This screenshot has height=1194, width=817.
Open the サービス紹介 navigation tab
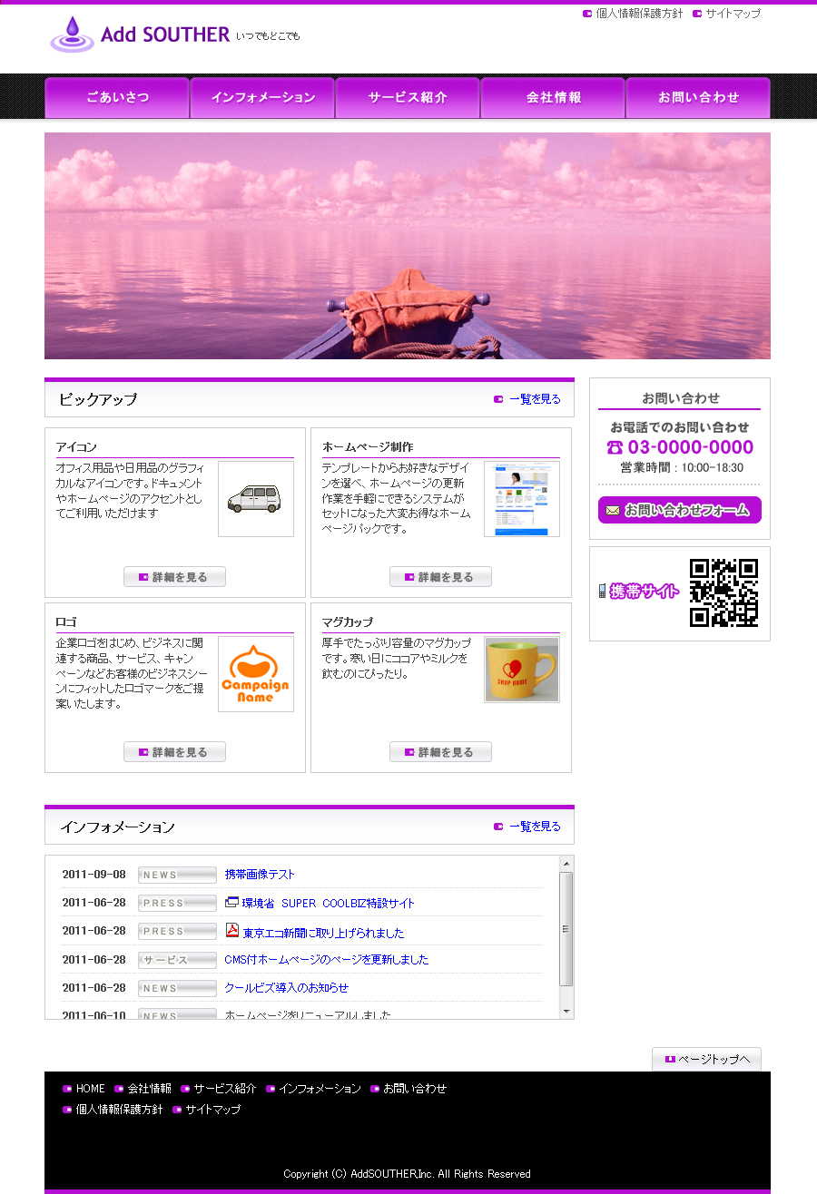coord(408,98)
